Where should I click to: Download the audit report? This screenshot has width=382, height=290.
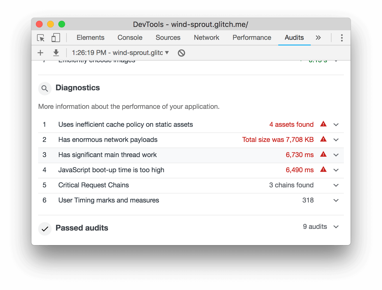point(56,53)
